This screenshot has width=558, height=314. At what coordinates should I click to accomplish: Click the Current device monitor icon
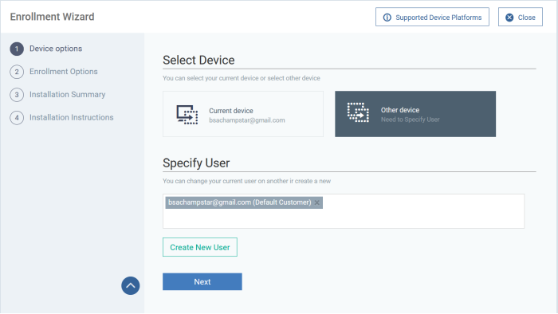click(x=187, y=115)
